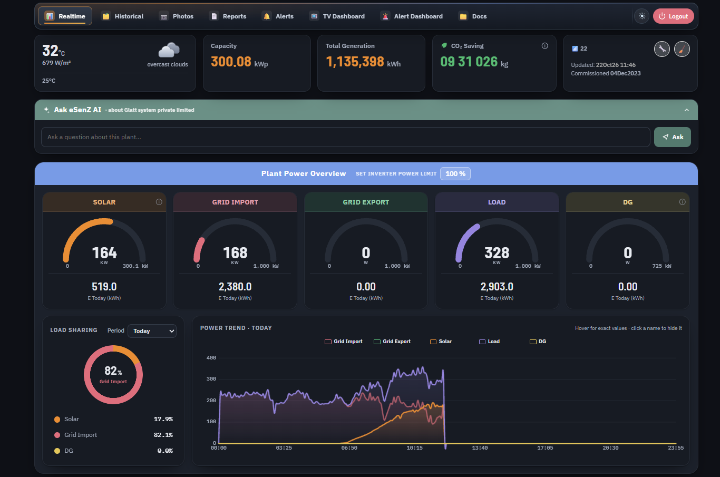Click the sparkle icon beside Ask eSenZ AI
The height and width of the screenshot is (477, 720).
(47, 110)
